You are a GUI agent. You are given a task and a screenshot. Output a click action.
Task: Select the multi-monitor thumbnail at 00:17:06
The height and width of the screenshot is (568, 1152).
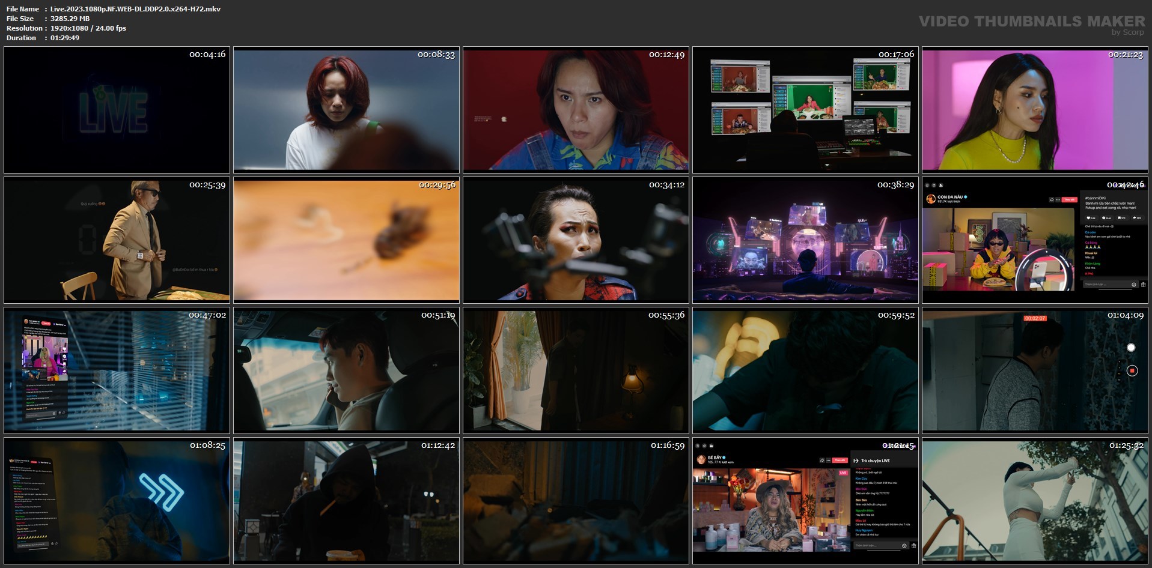[x=806, y=110]
